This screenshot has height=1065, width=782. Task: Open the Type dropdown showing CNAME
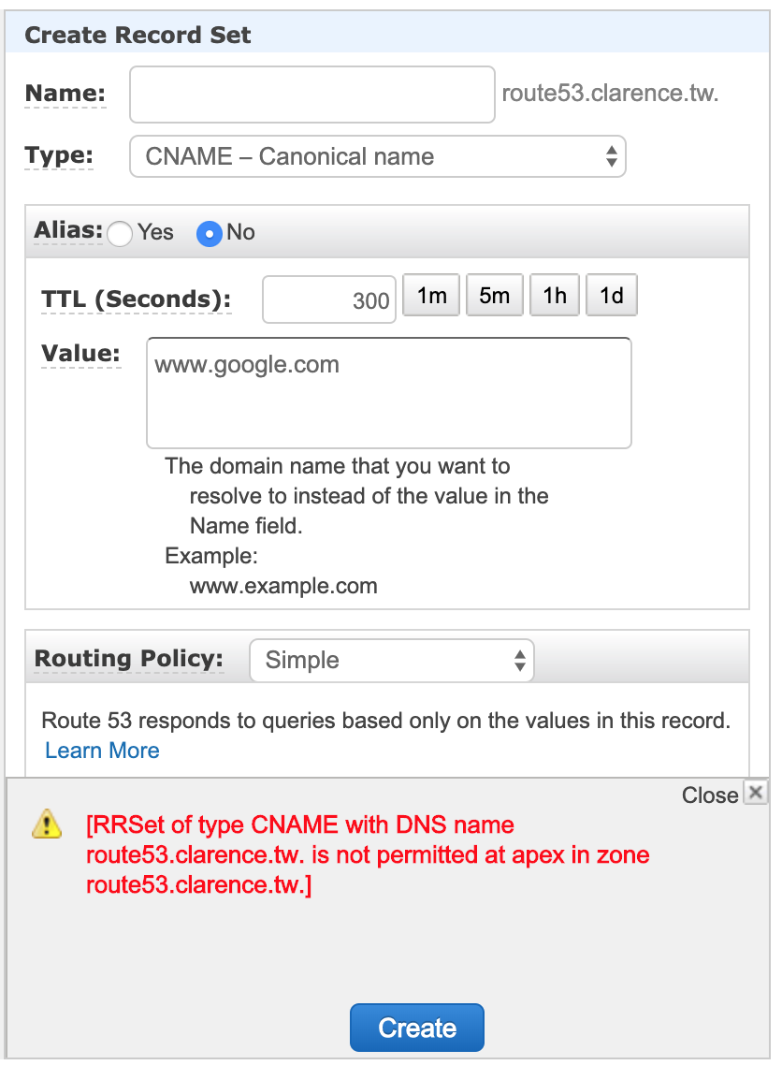pos(374,156)
